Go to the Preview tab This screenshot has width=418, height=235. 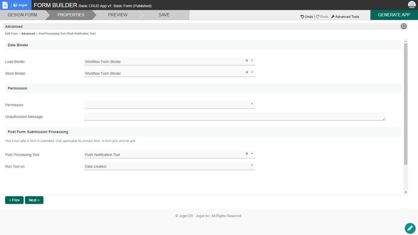point(118,15)
